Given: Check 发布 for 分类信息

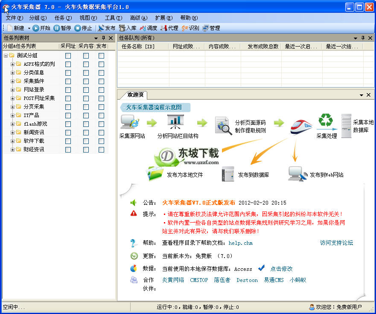Looking at the screenshot, I should [102, 73].
